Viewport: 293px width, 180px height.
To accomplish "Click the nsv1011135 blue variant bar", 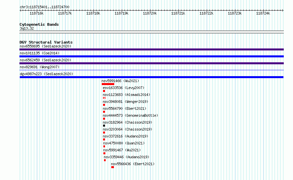I will tap(151, 56).
